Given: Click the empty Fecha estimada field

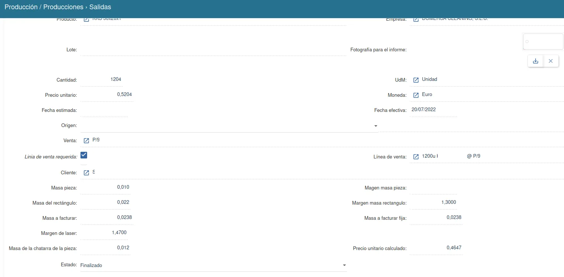Looking at the screenshot, I should click(104, 110).
